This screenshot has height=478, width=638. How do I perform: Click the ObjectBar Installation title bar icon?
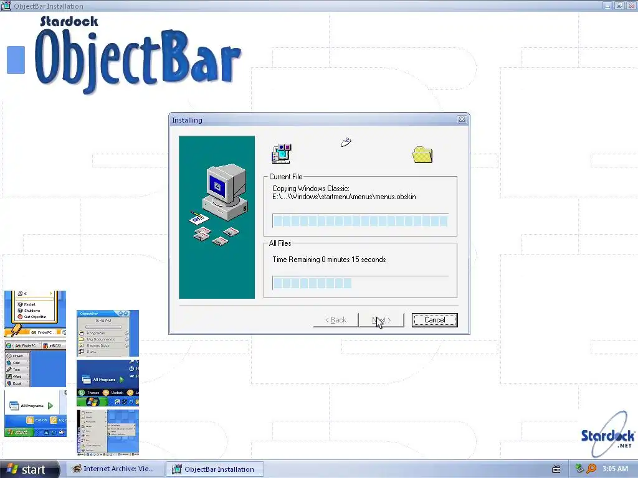pos(6,6)
